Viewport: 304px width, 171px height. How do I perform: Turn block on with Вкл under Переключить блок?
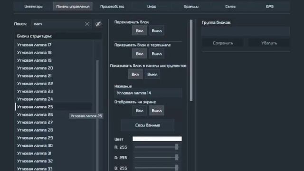(x=139, y=30)
